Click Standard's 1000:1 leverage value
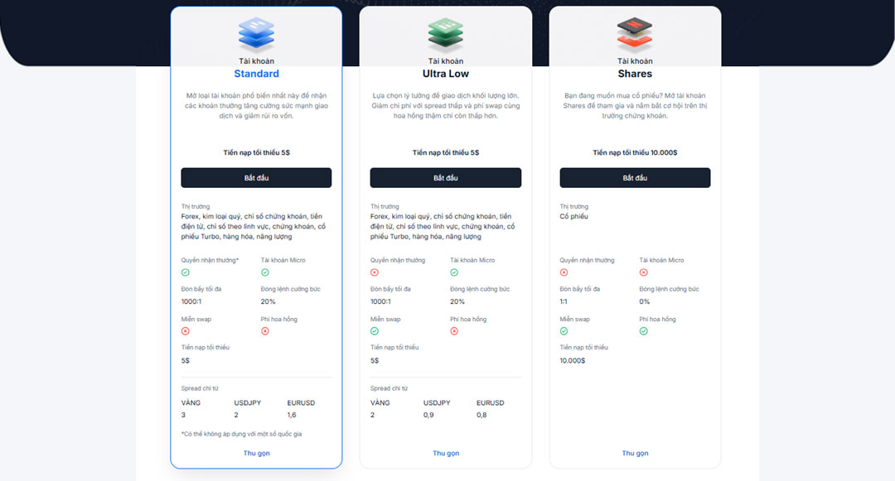The height and width of the screenshot is (481, 895). (x=191, y=301)
